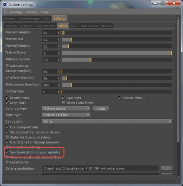Uncheck Synchronization on geo. updates

pyautogui.click(x=7, y=152)
